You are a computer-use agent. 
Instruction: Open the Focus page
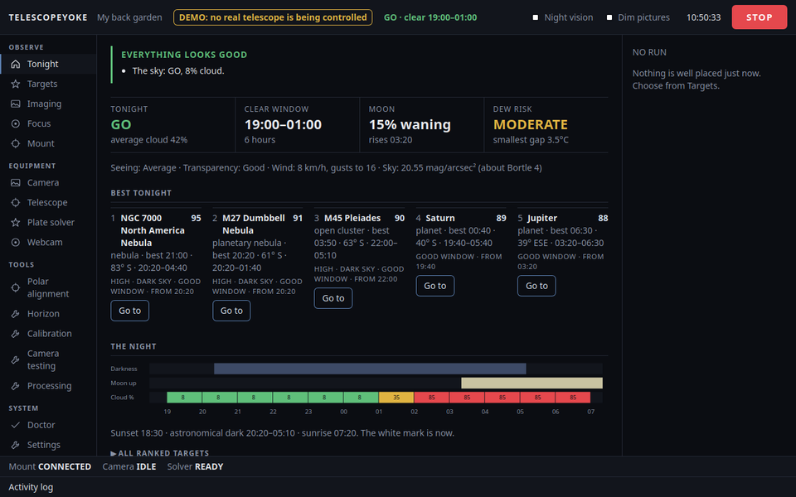click(x=48, y=123)
